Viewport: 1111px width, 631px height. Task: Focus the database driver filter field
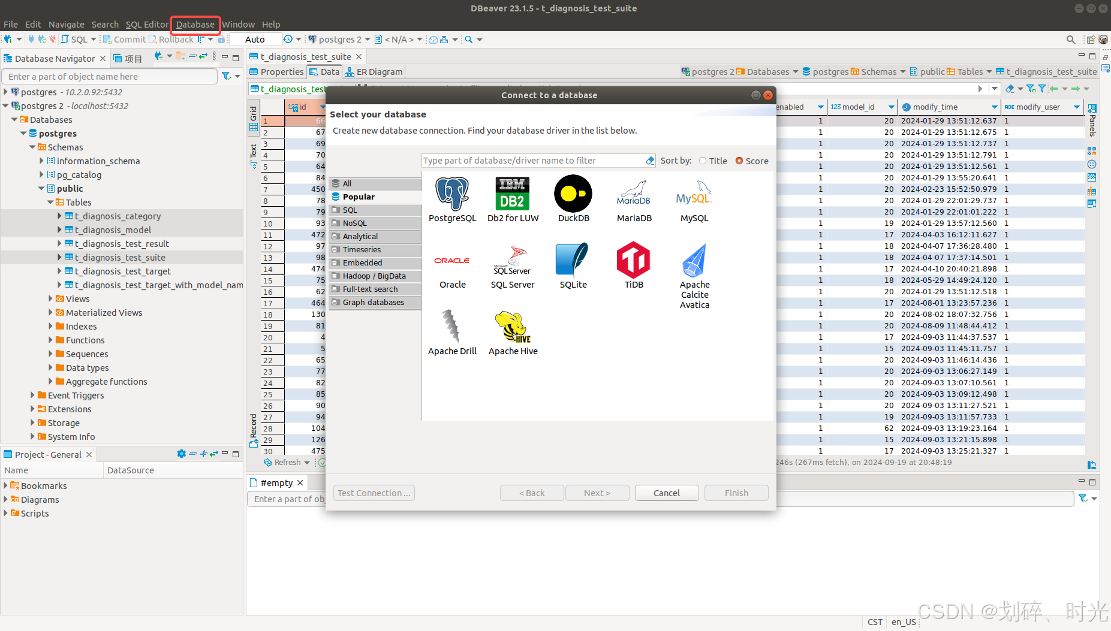(x=533, y=161)
